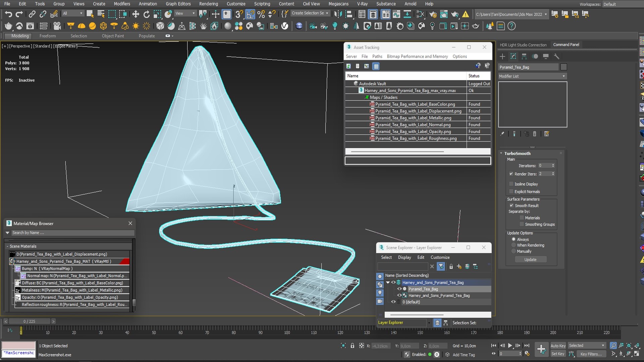Click the Mirror tool icon

tap(338, 14)
